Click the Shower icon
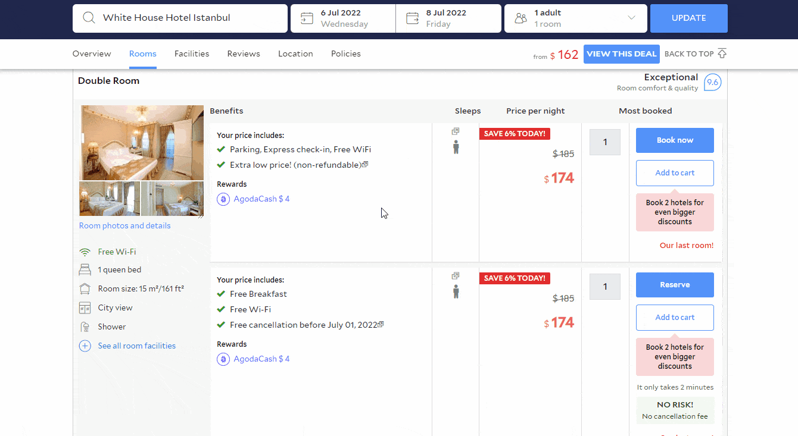Screen dimensions: 798x436 85,327
